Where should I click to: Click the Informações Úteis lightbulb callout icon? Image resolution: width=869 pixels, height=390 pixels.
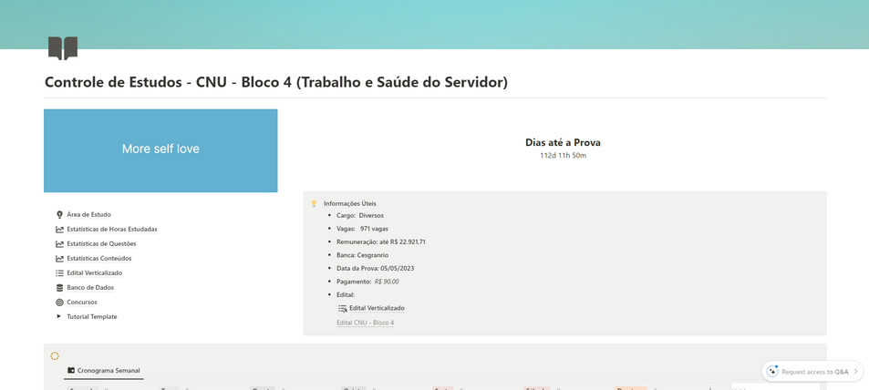pyautogui.click(x=314, y=203)
